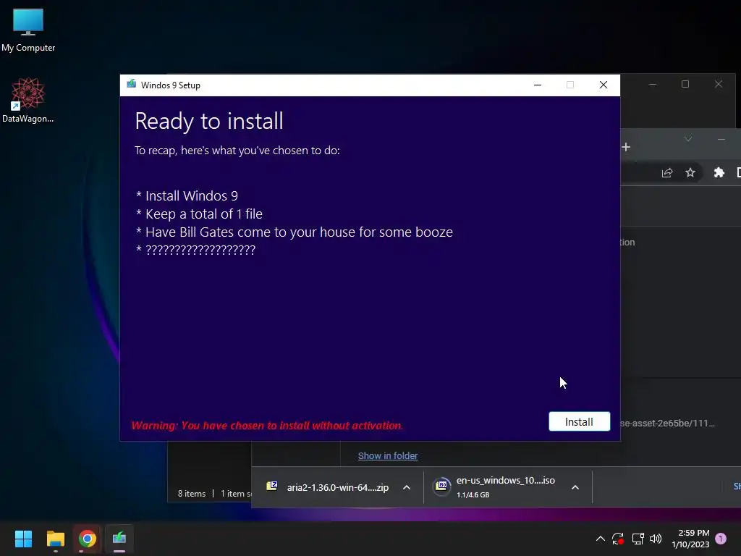Minimize the Windos 9 Setup window

coord(538,85)
